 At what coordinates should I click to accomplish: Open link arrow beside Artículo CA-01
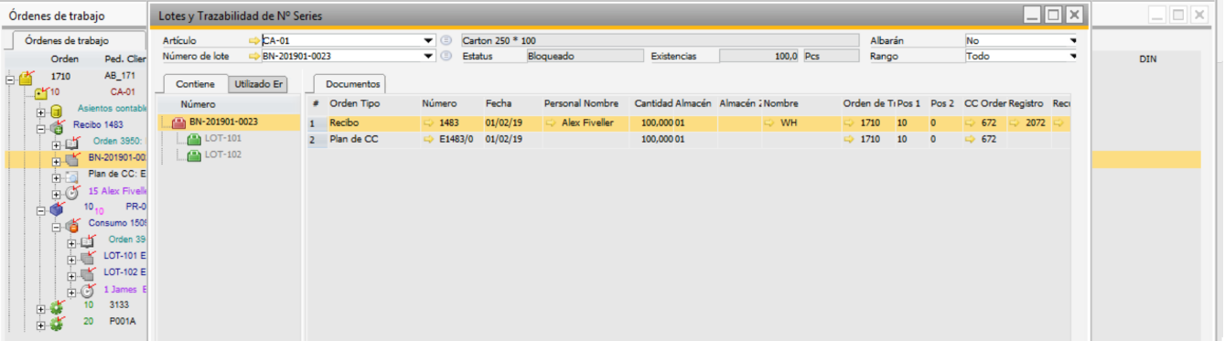click(x=254, y=41)
